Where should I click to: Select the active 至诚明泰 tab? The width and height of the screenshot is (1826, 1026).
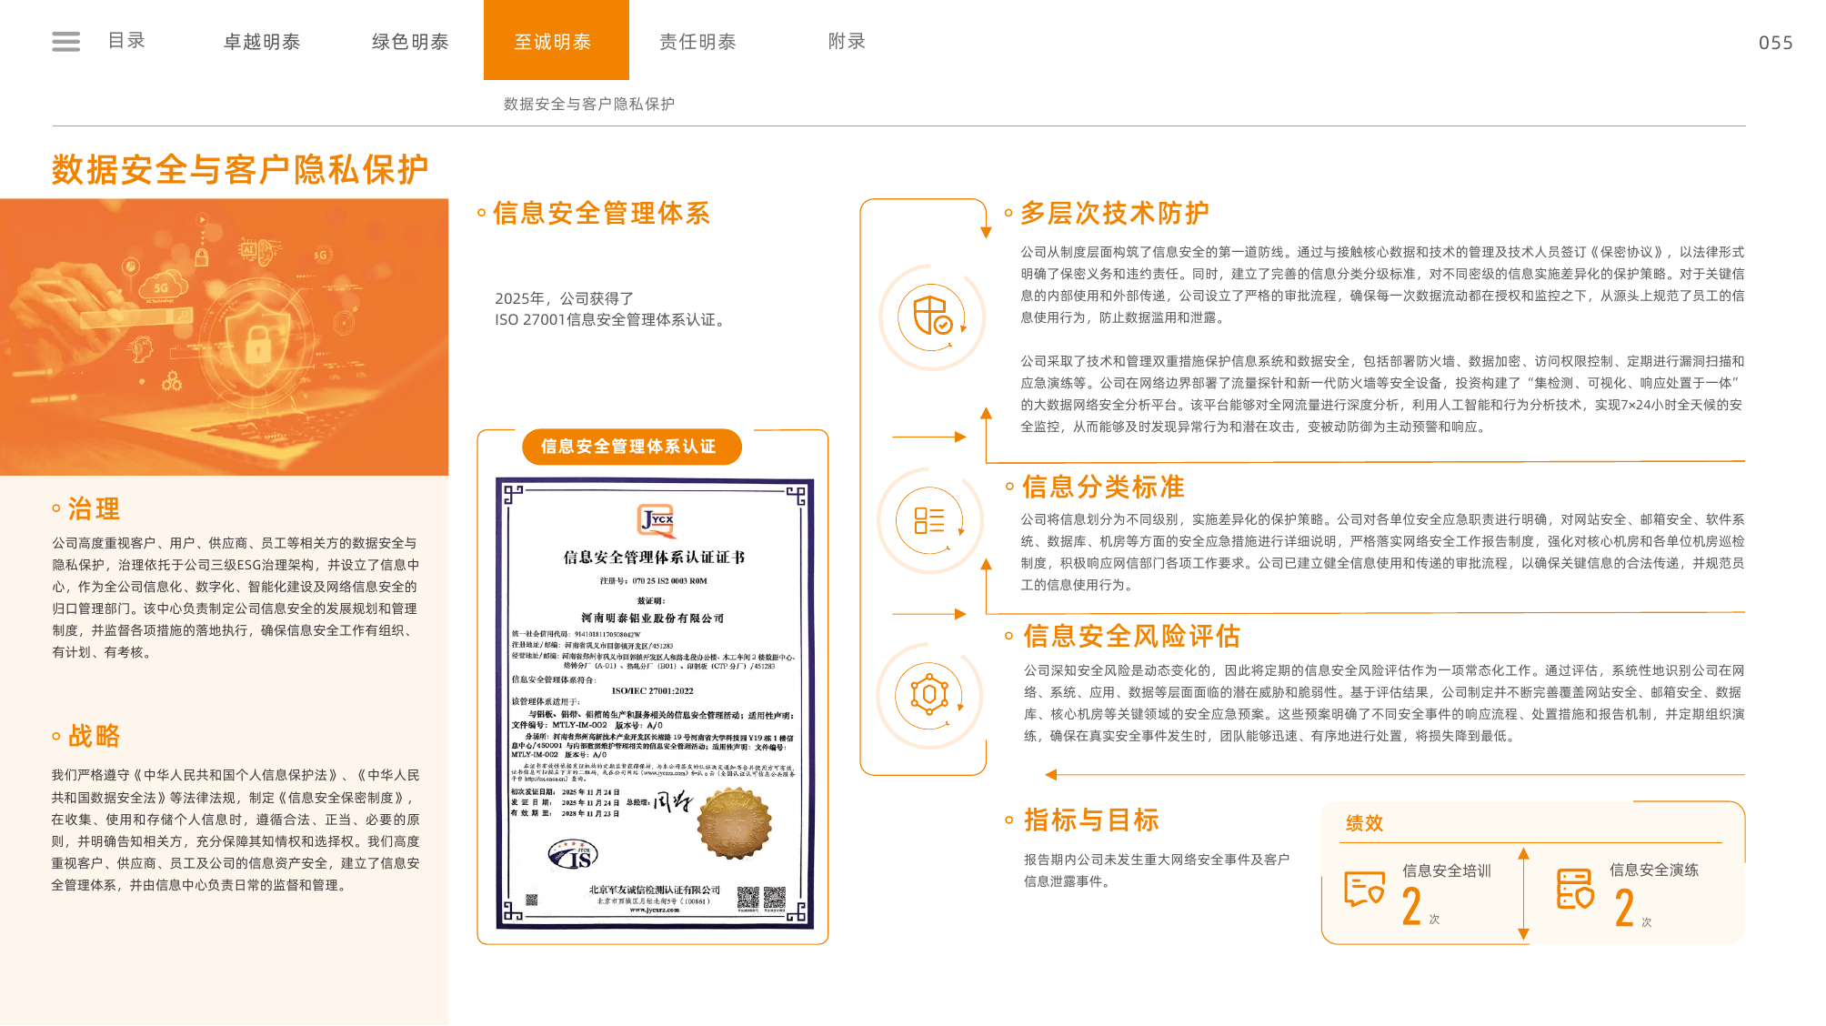pyautogui.click(x=556, y=40)
